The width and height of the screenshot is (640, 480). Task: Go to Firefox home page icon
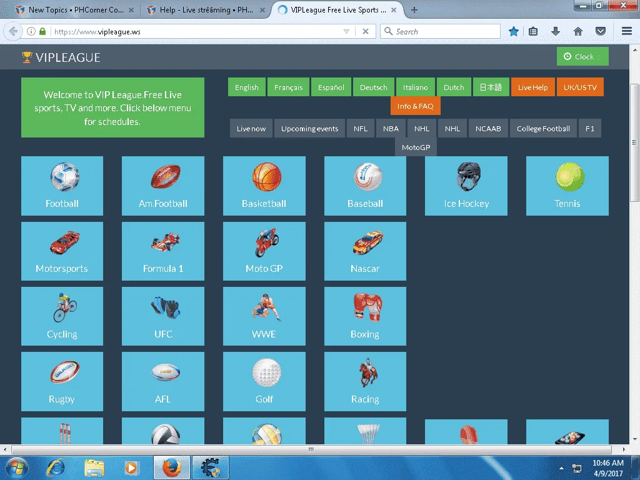[x=578, y=31]
